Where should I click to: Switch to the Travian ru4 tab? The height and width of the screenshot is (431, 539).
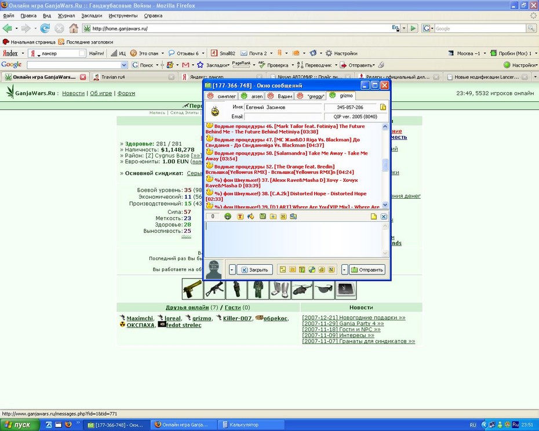pyautogui.click(x=134, y=77)
